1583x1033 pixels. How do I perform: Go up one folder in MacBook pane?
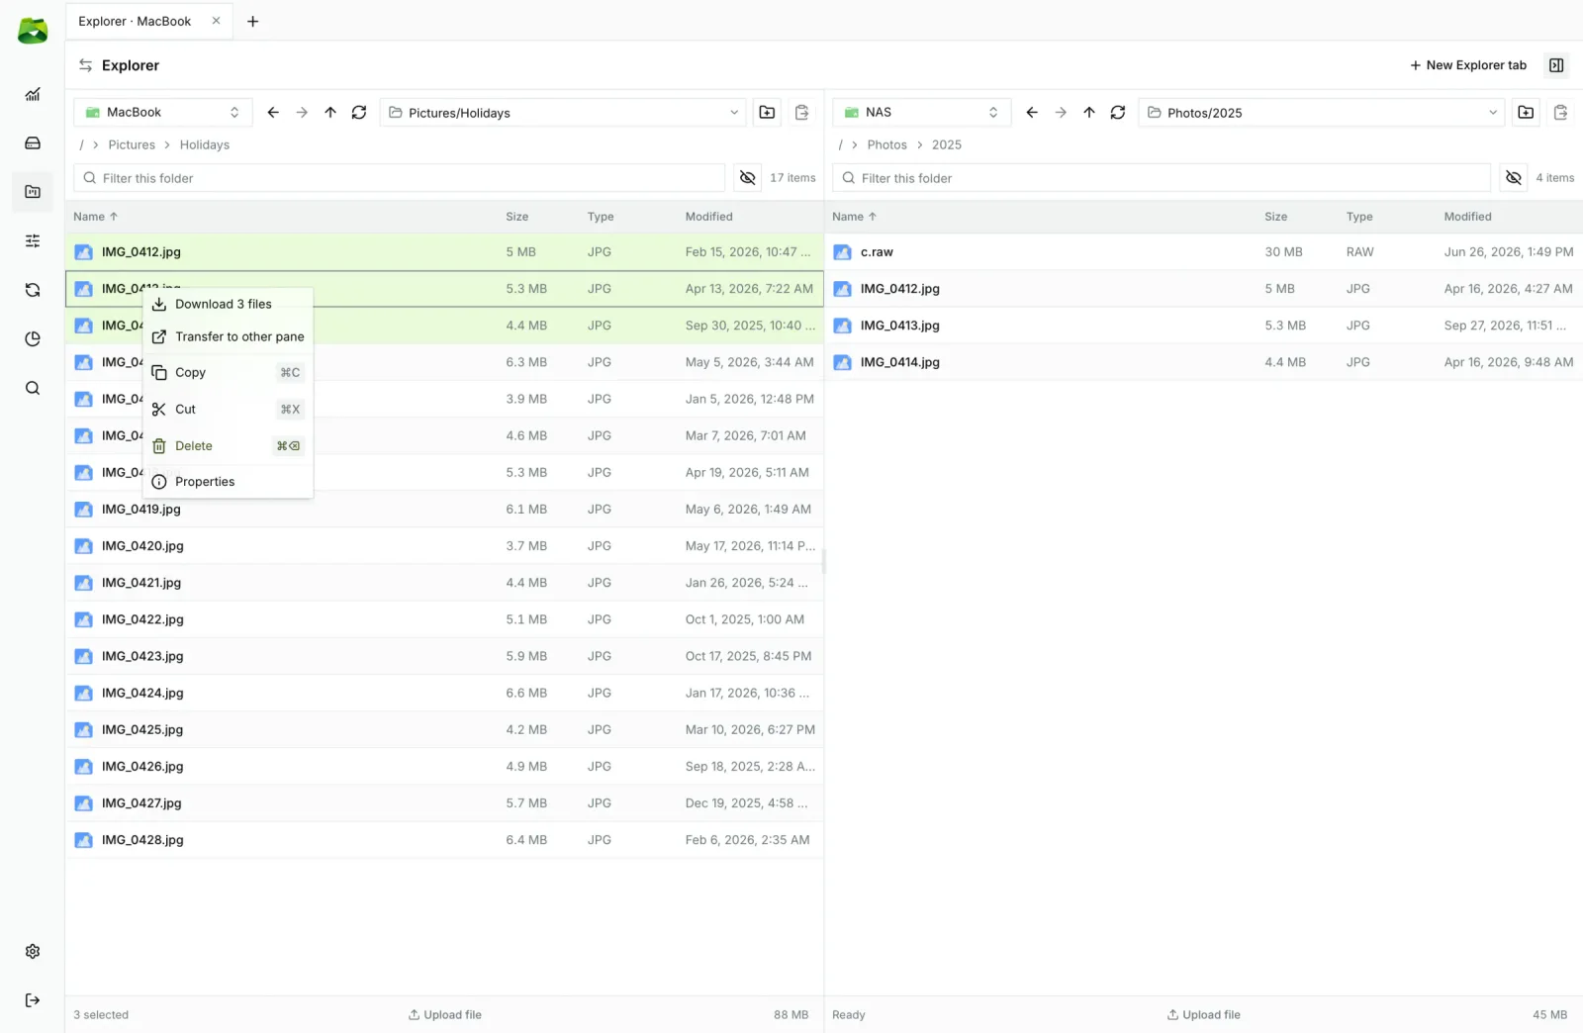point(330,113)
